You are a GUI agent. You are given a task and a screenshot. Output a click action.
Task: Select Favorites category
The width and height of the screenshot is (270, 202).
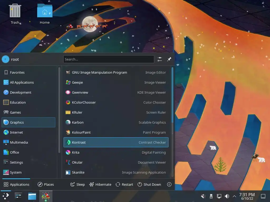coord(28,73)
